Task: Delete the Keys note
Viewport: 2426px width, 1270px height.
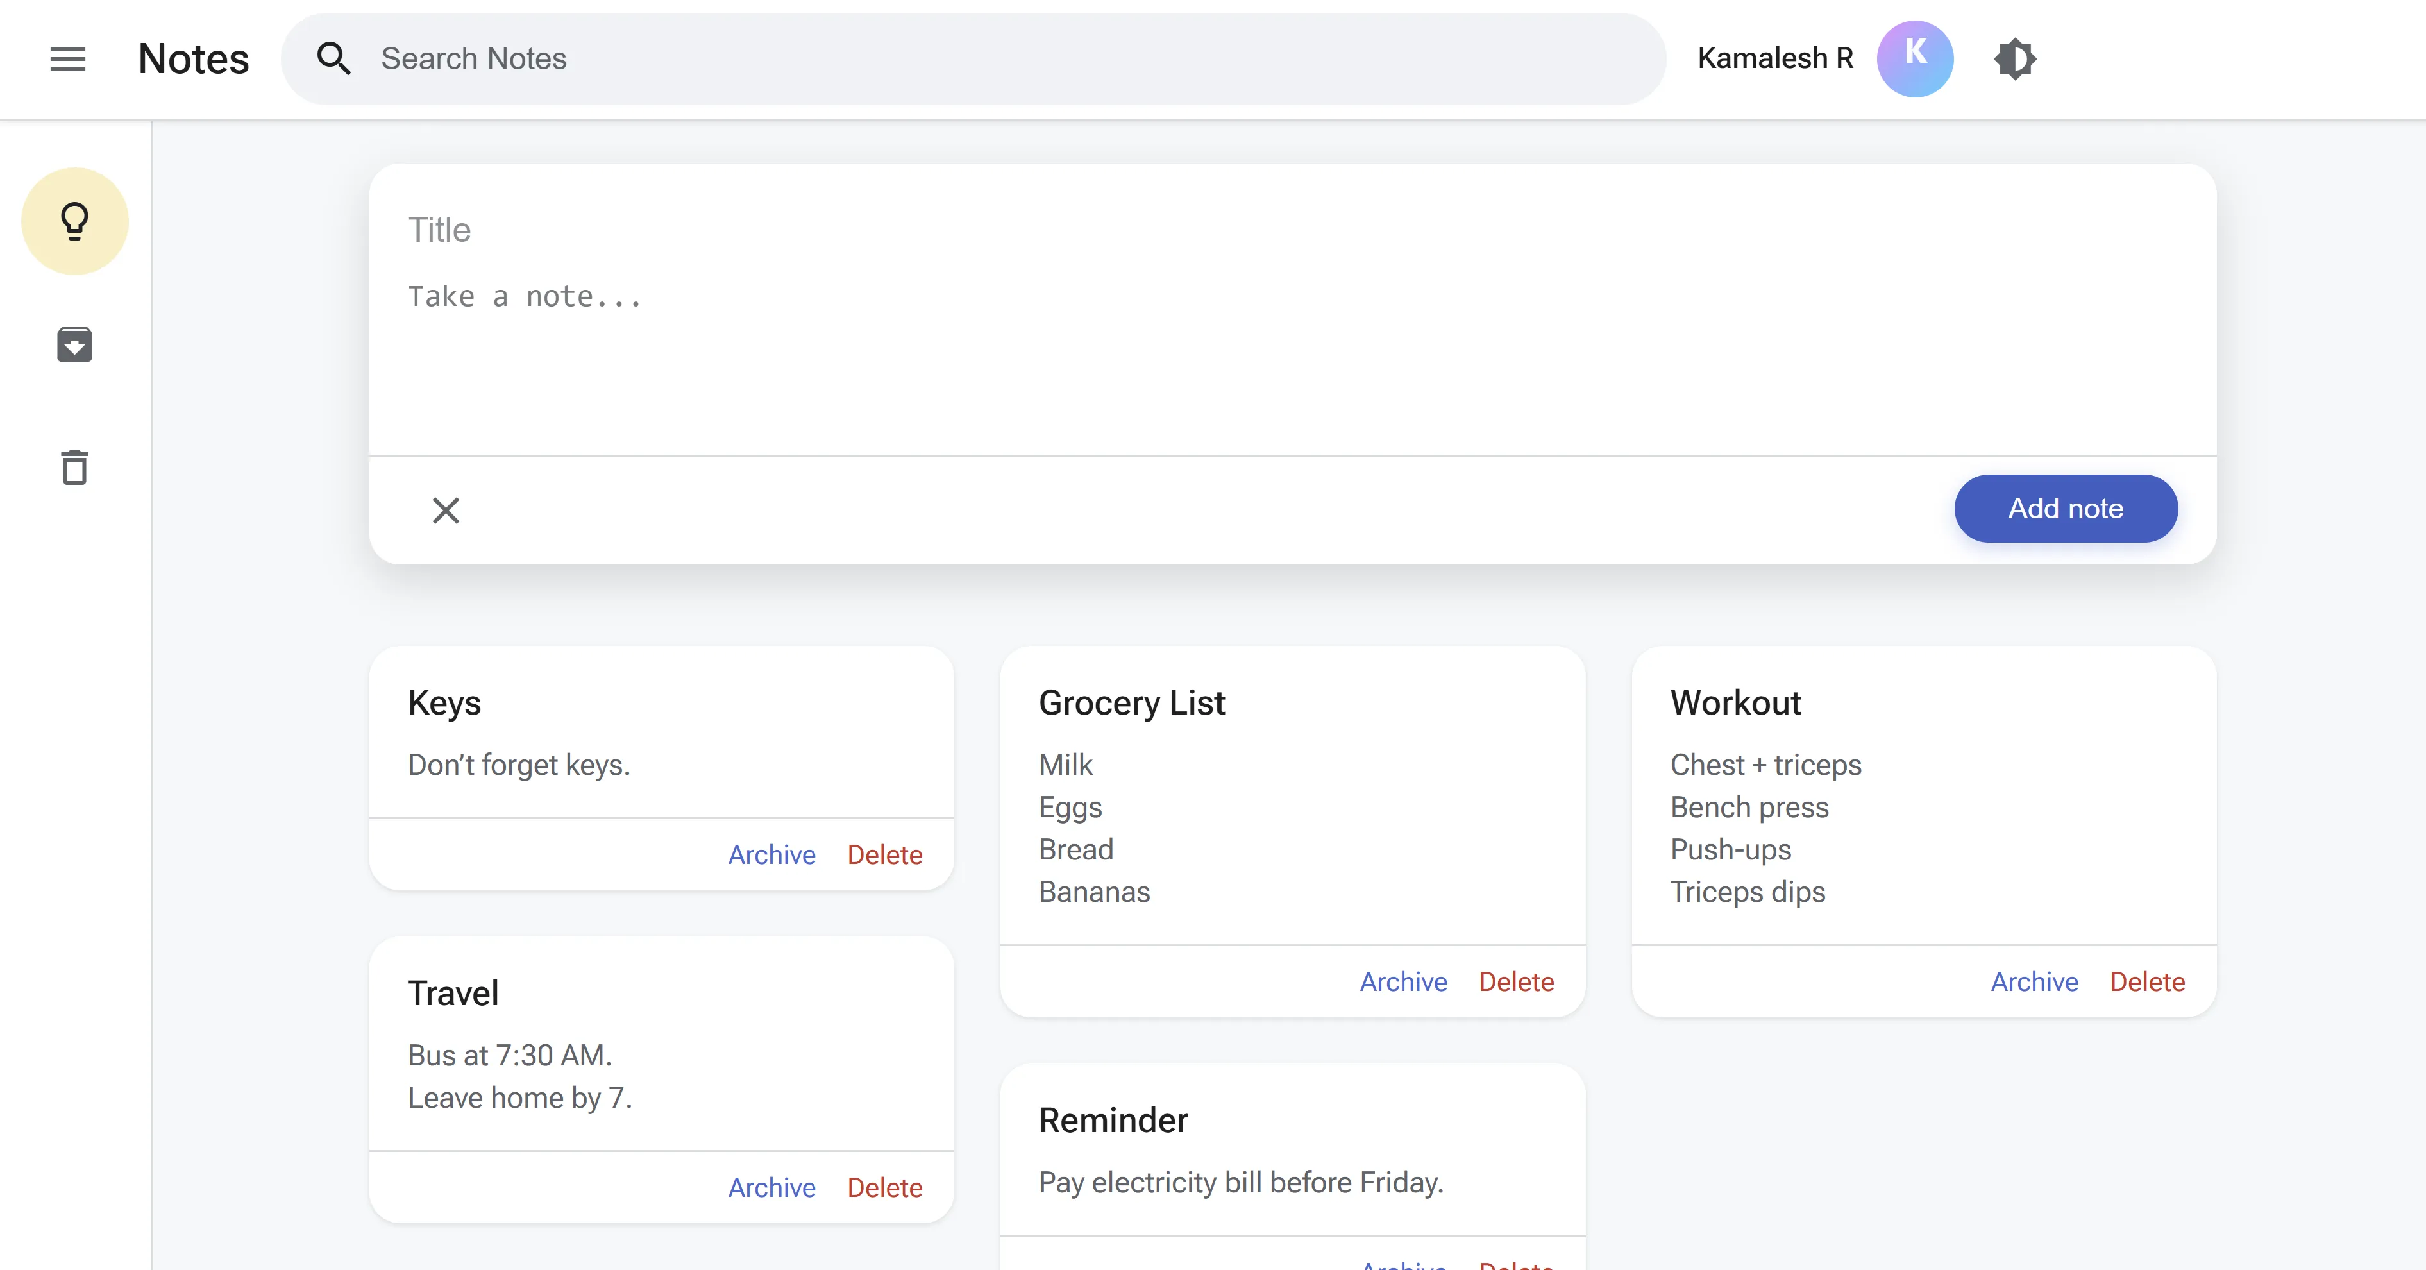Action: coord(884,854)
